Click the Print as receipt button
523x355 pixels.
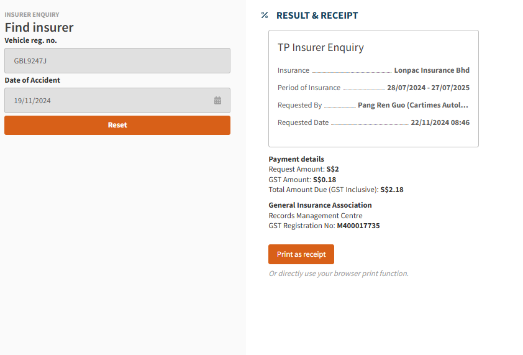(301, 254)
